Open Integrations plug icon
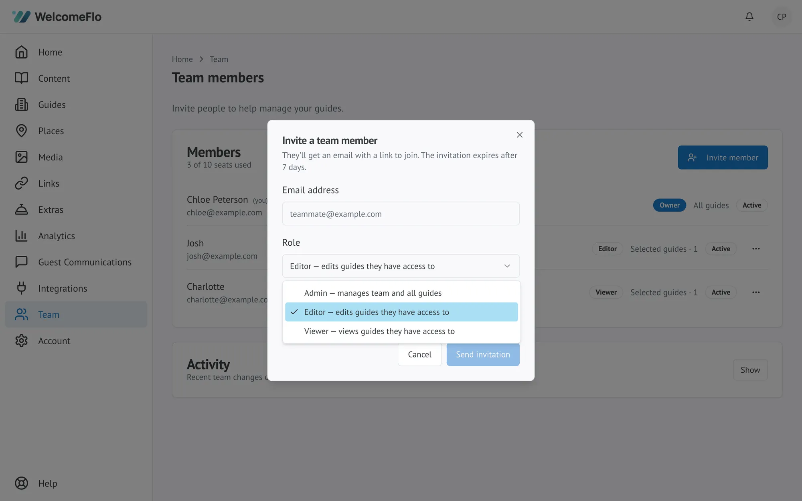Image resolution: width=802 pixels, height=501 pixels. coord(21,288)
